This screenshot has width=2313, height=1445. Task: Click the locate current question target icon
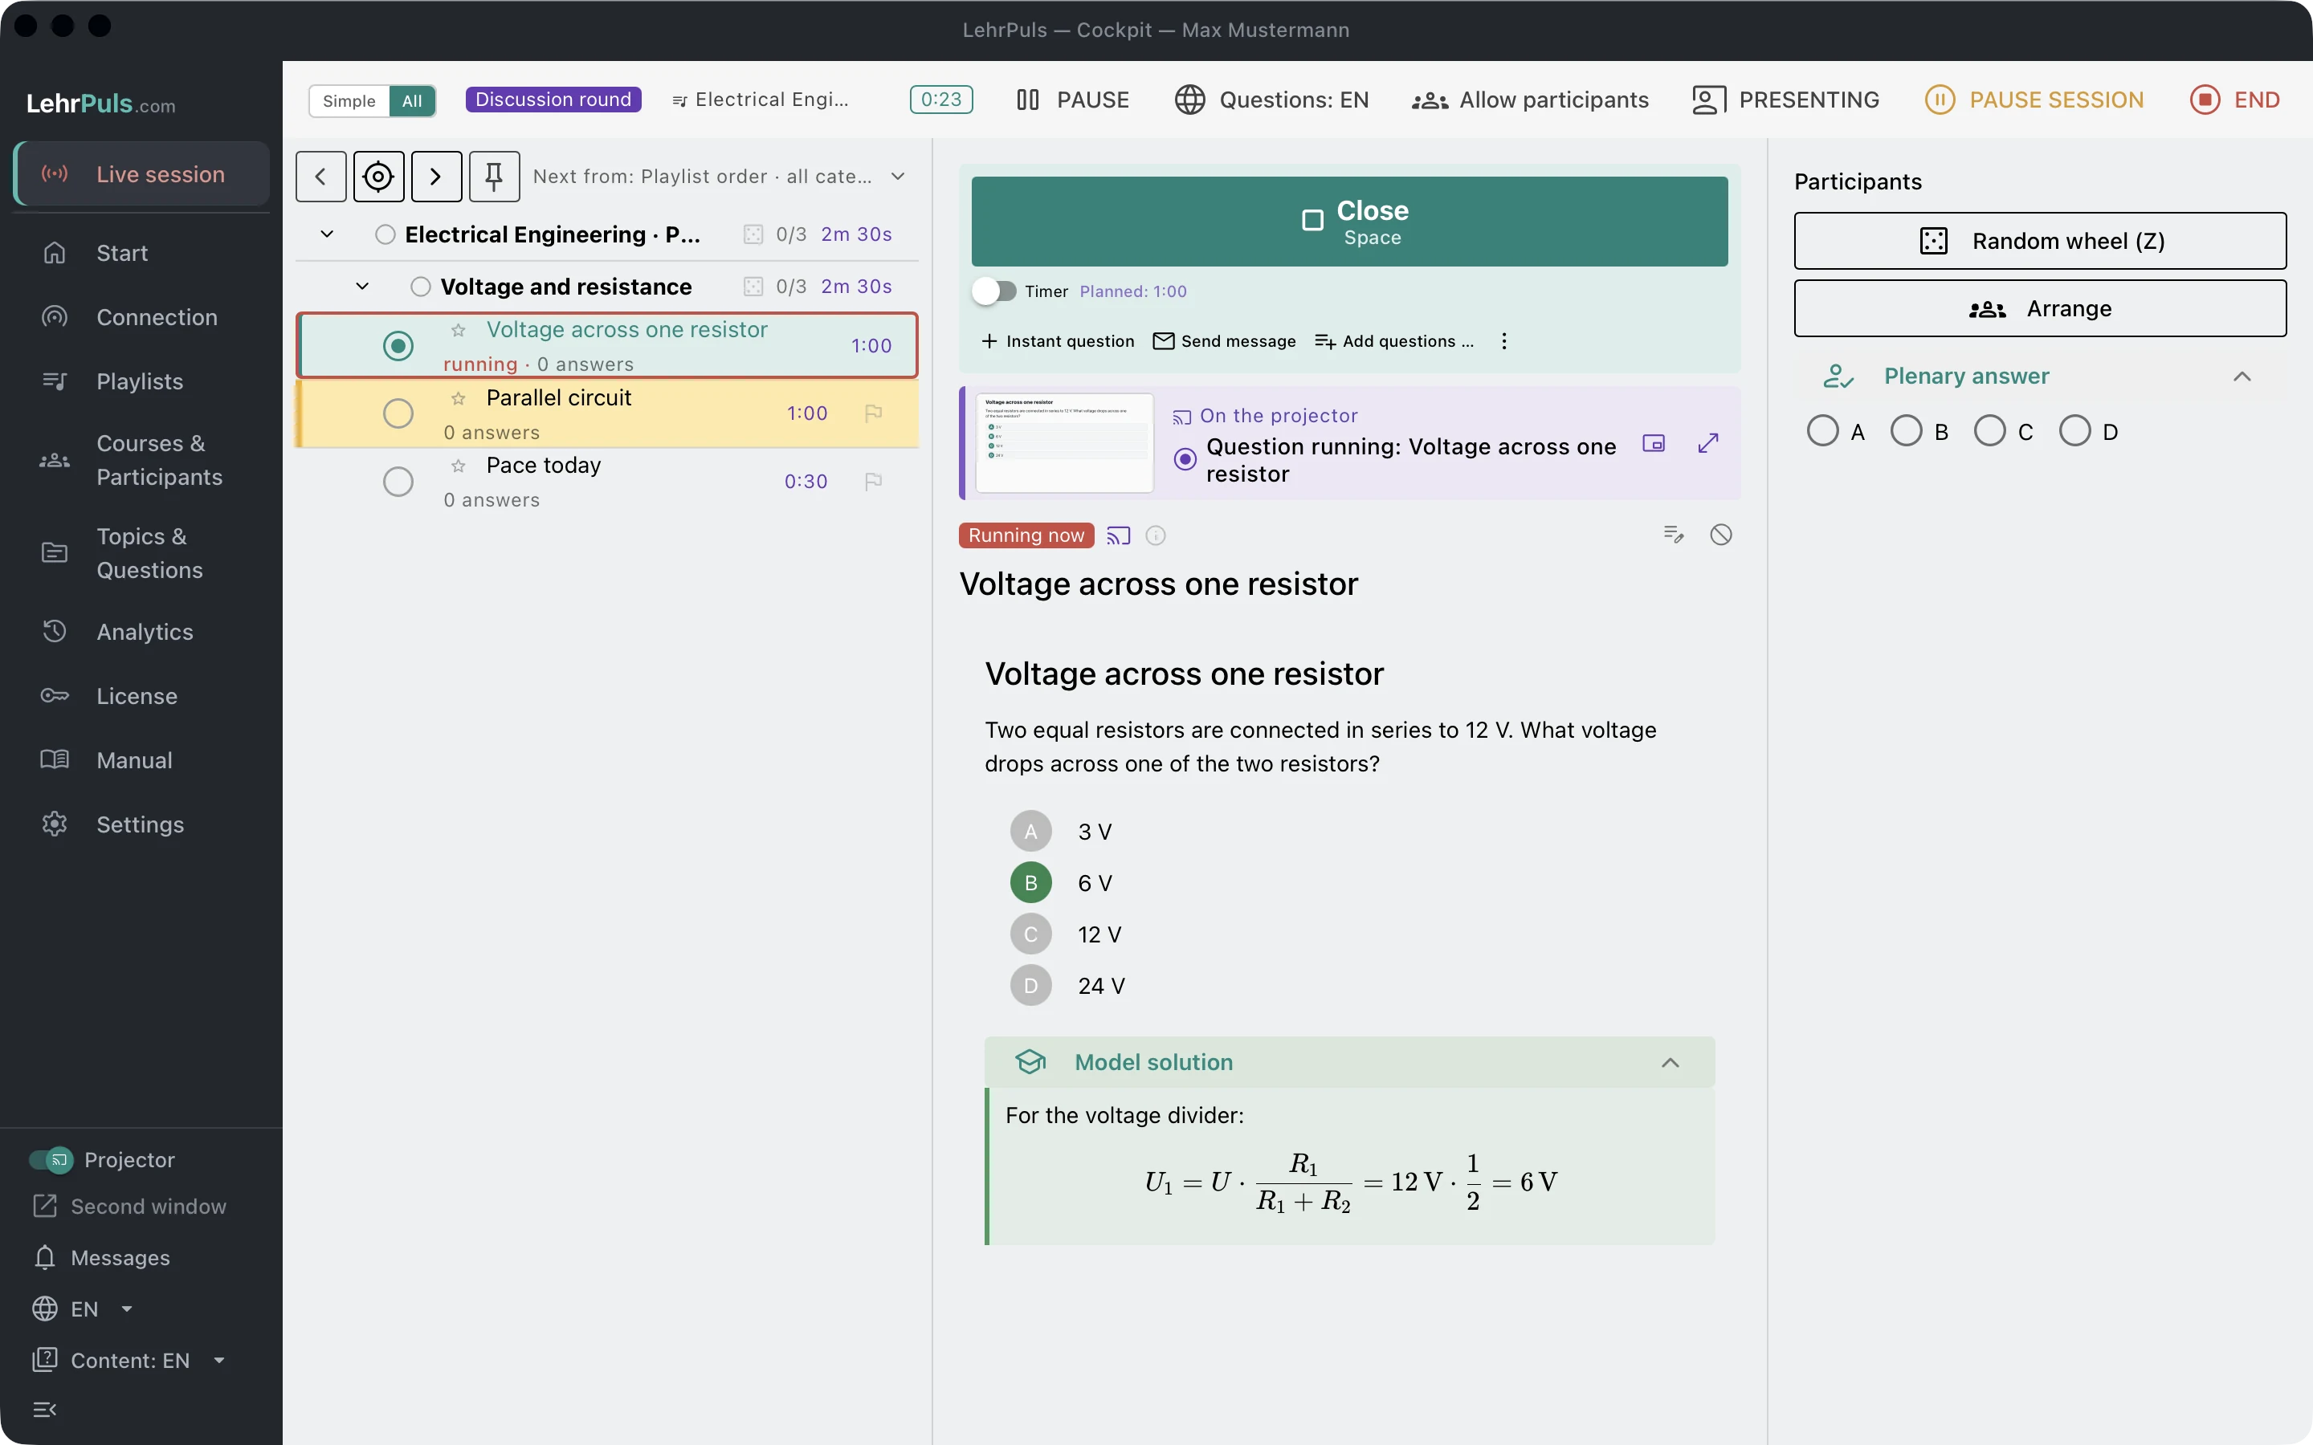pos(378,177)
